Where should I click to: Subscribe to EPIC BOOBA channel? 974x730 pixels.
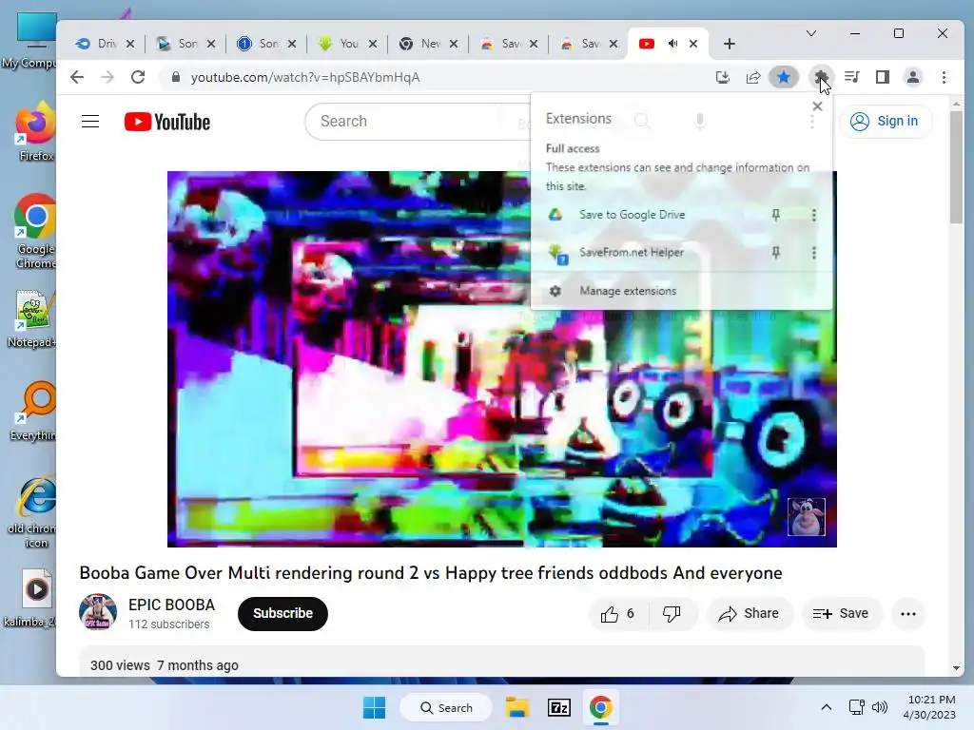tap(282, 613)
